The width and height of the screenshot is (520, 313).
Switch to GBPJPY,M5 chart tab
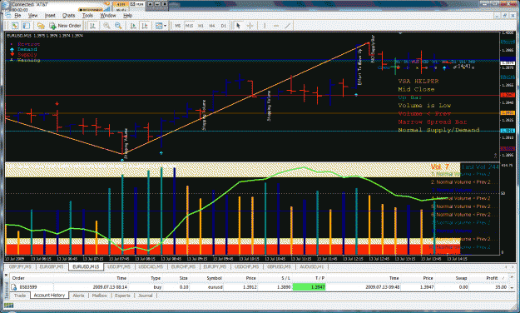click(x=20, y=267)
